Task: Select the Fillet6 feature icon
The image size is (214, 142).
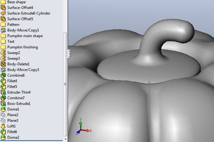Action: pos(3,132)
